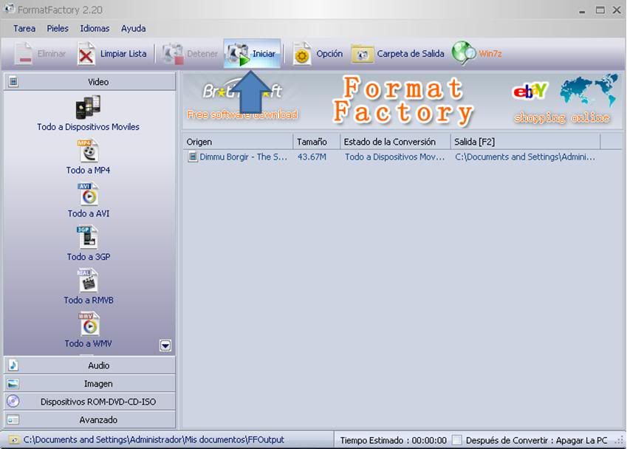This screenshot has width=627, height=449.
Task: Click the C:\Documents and Settings\Admini... output cell
Action: click(x=525, y=157)
